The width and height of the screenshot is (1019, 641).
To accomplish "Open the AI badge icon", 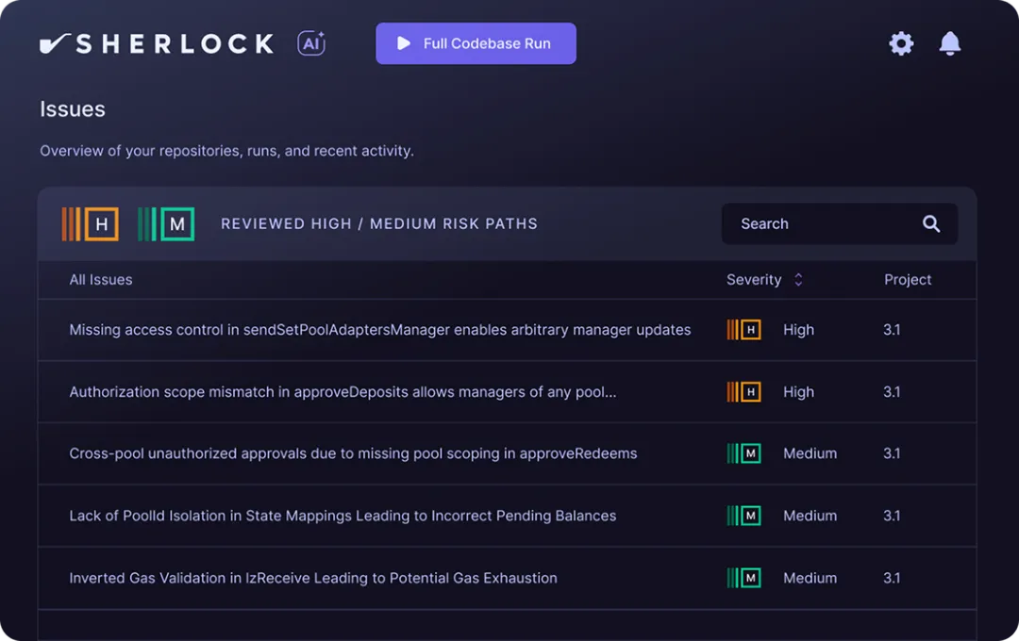I will pyautogui.click(x=311, y=43).
